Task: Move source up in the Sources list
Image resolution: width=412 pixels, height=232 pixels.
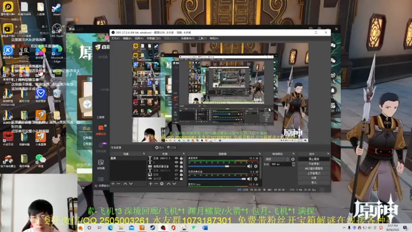Action: coord(169,184)
